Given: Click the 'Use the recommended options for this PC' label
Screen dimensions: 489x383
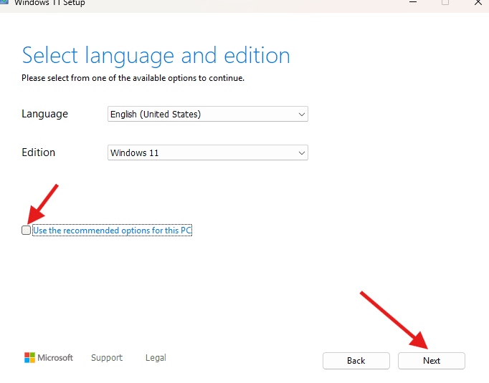Looking at the screenshot, I should coord(113,231).
